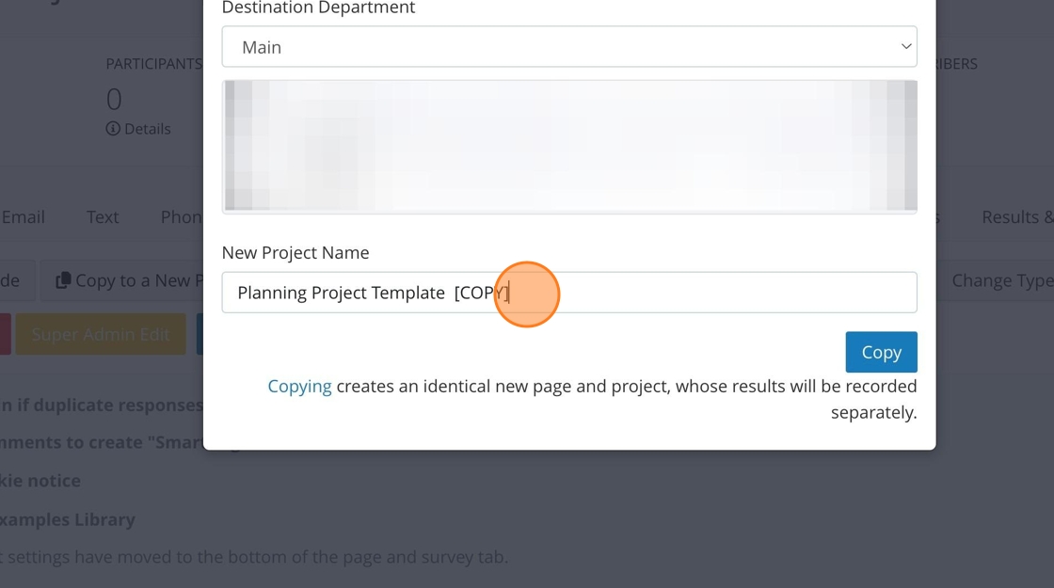Click the red button left of Super Admin Edit
1054x588 pixels.
(x=5, y=334)
